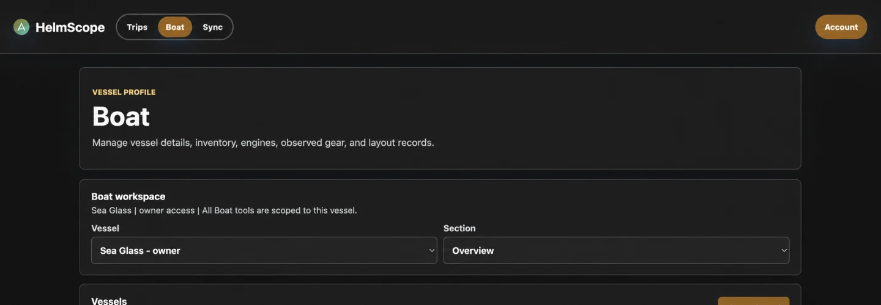Click the large Boat page heading
This screenshot has height=305, width=881.
point(121,117)
